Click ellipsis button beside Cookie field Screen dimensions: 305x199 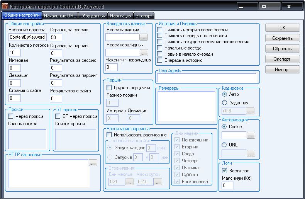251,136
